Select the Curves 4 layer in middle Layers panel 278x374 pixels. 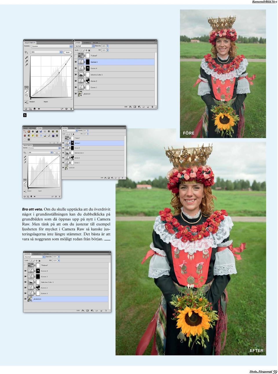pyautogui.click(x=93, y=143)
